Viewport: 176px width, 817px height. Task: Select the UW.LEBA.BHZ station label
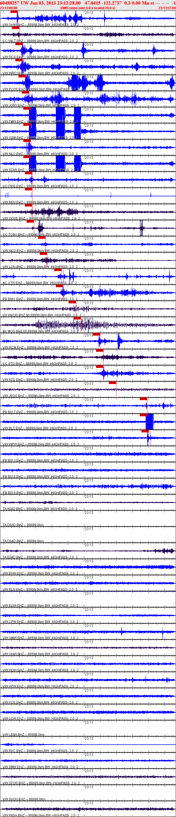(24, 735)
